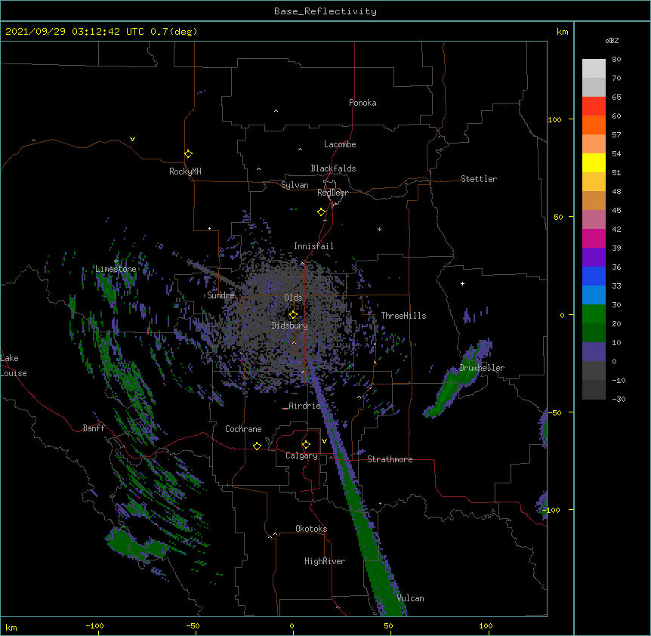
Task: Click the Limestone label
Action: [x=116, y=269]
